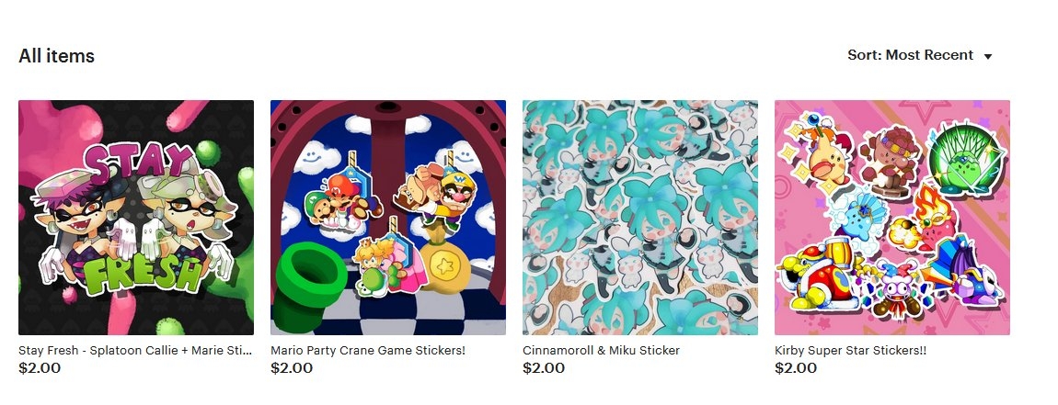
Task: Click the Wario sticker in Mario Party image
Action: point(439,196)
